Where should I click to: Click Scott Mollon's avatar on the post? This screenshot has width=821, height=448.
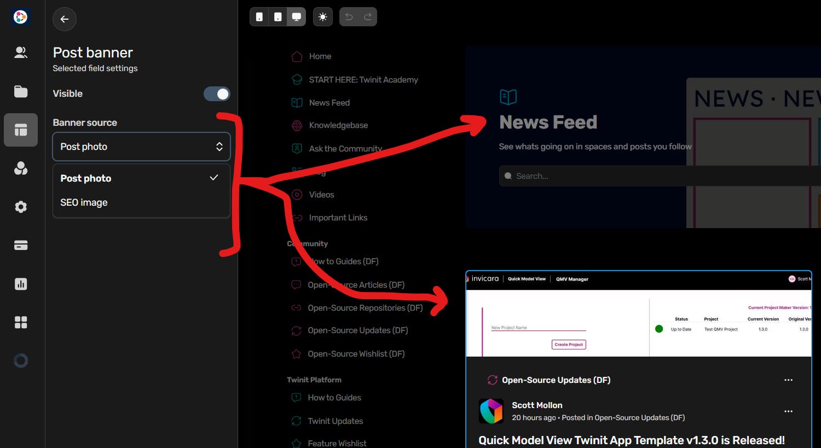(x=491, y=411)
